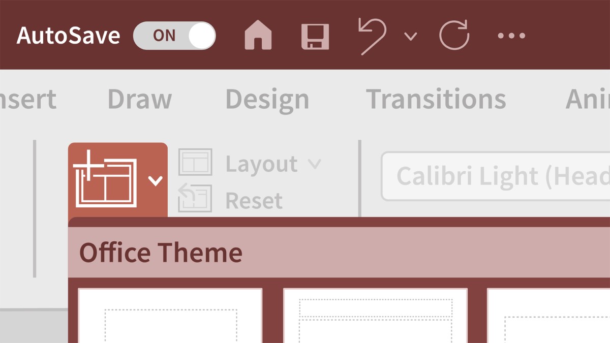Click the Redo circular arrow icon
Image resolution: width=610 pixels, height=343 pixels.
click(454, 37)
